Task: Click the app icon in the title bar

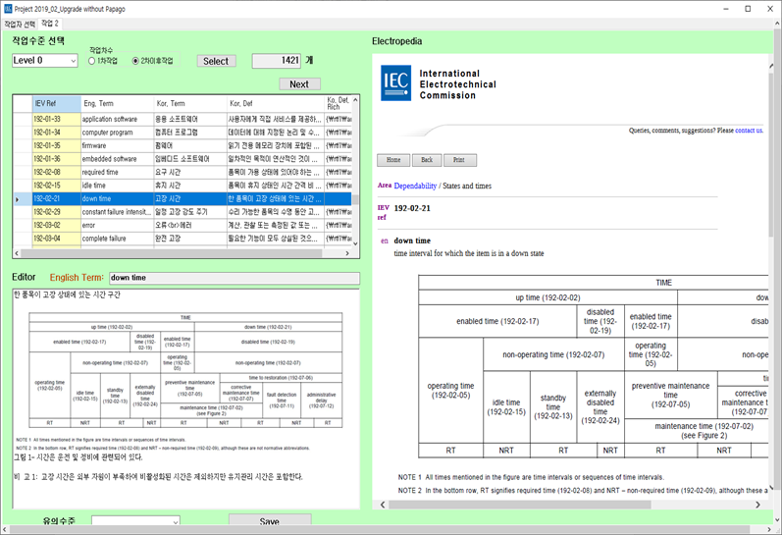Action: click(x=8, y=9)
